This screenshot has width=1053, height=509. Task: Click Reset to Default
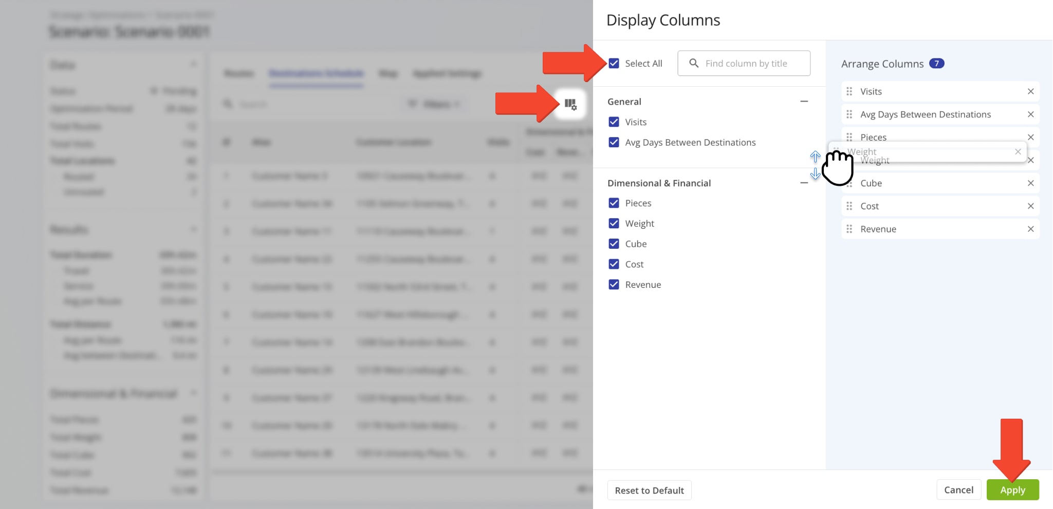tap(649, 491)
